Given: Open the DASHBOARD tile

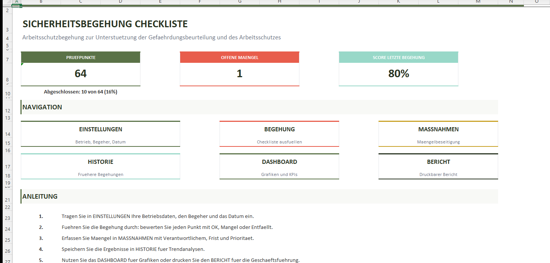Looking at the screenshot, I should pyautogui.click(x=279, y=166).
